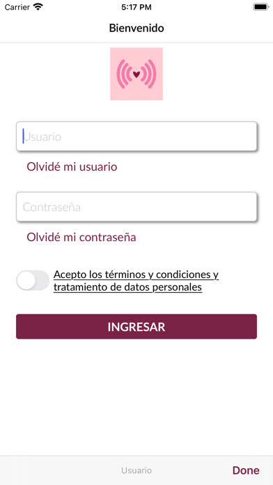Tap Done on the keyboard toolbar
Screen dimensions: 273x485
(x=246, y=470)
